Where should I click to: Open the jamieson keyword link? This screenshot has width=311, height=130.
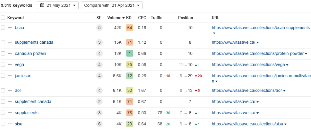[x=23, y=76]
